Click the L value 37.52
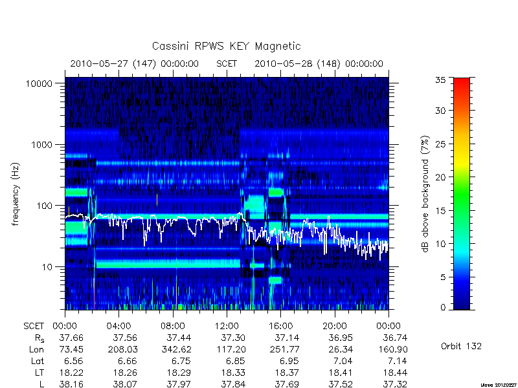The height and width of the screenshot is (388, 518). pos(341,384)
